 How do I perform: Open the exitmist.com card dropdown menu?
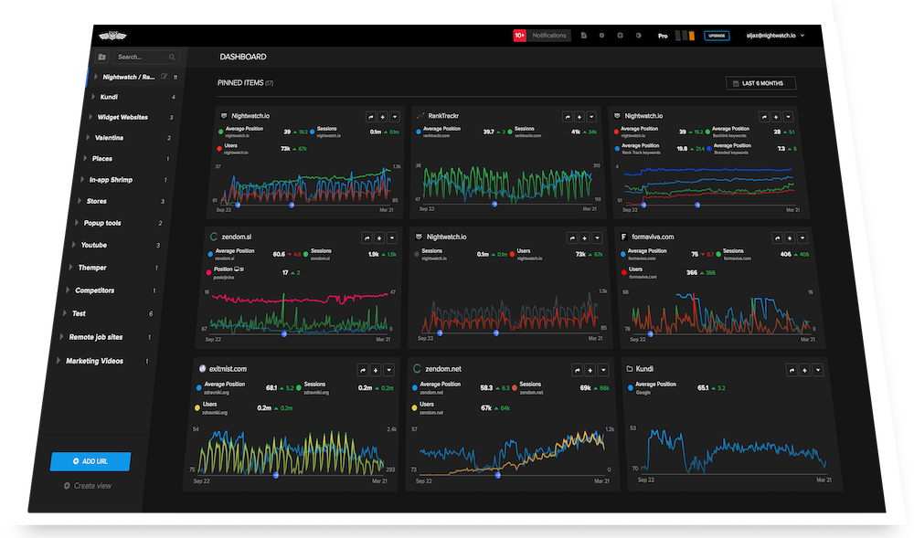tap(388, 370)
